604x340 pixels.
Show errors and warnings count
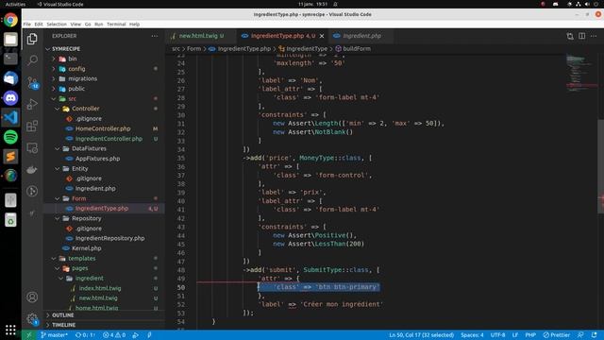coord(114,335)
